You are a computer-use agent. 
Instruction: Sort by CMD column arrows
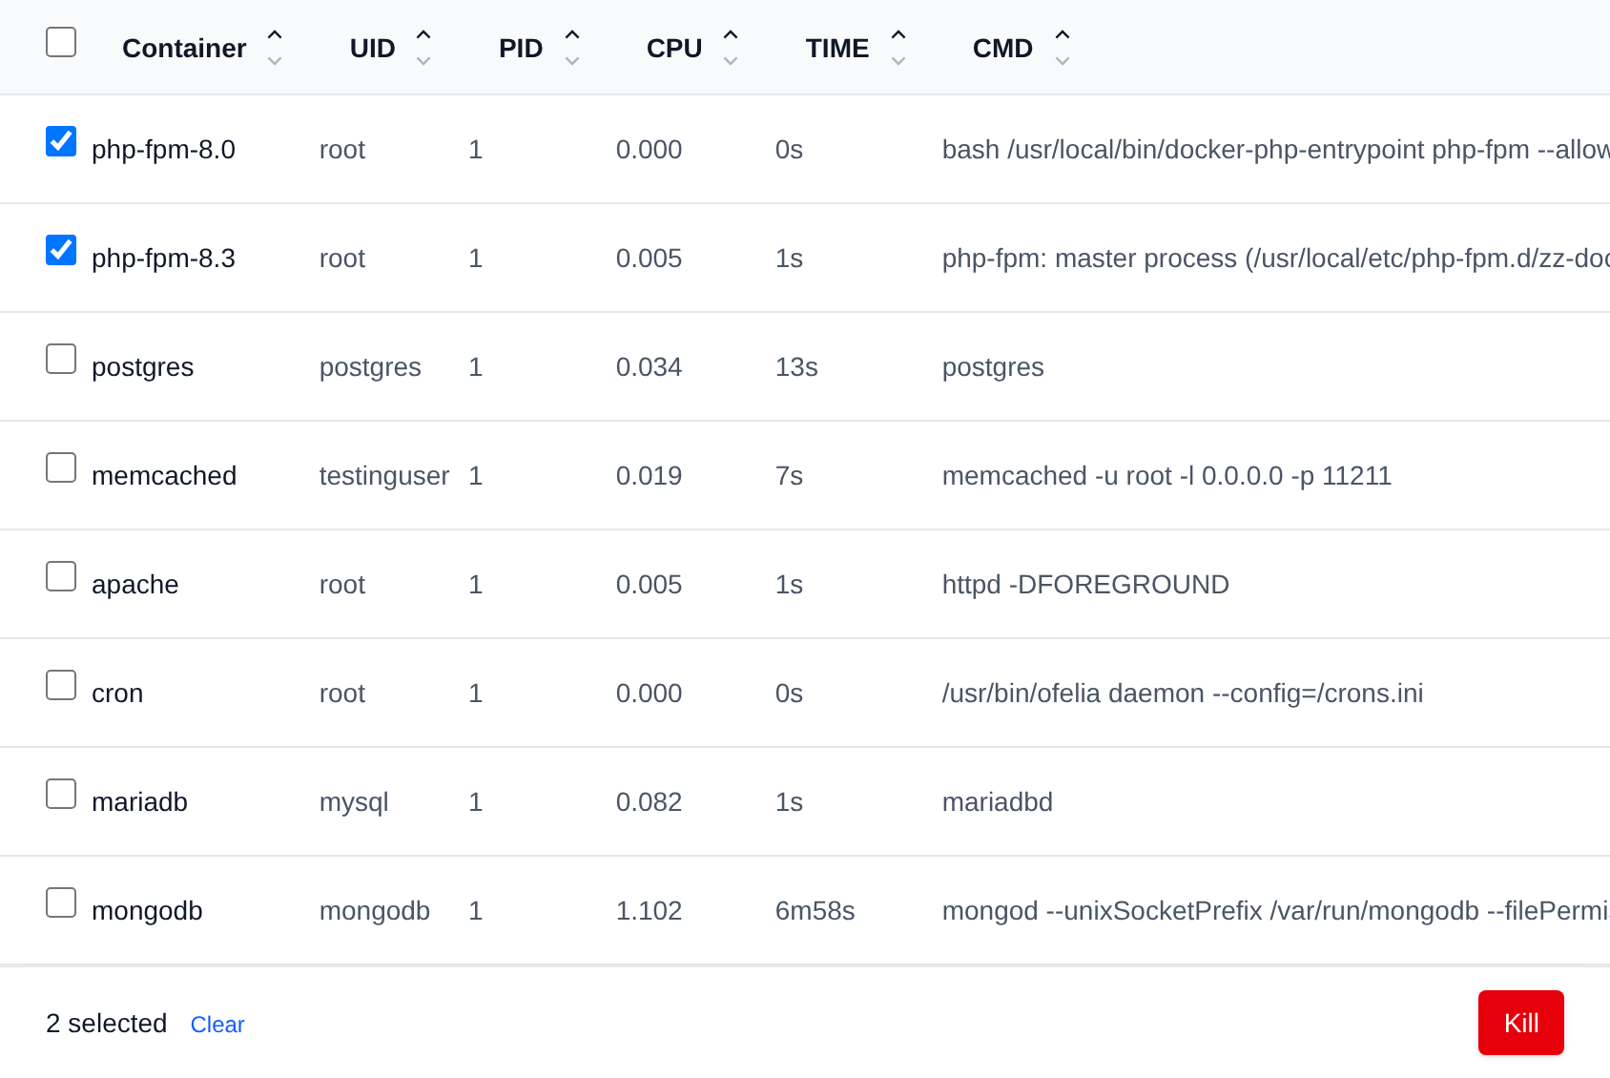click(x=1063, y=48)
